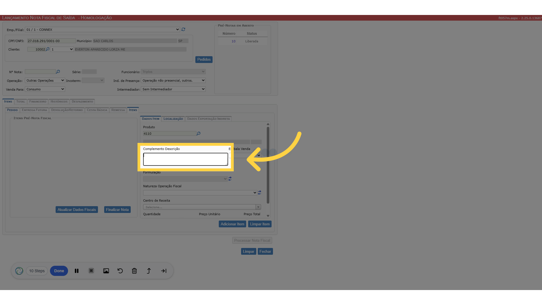The width and height of the screenshot is (542, 305).
Task: Click the Fechar button
Action: [265, 251]
